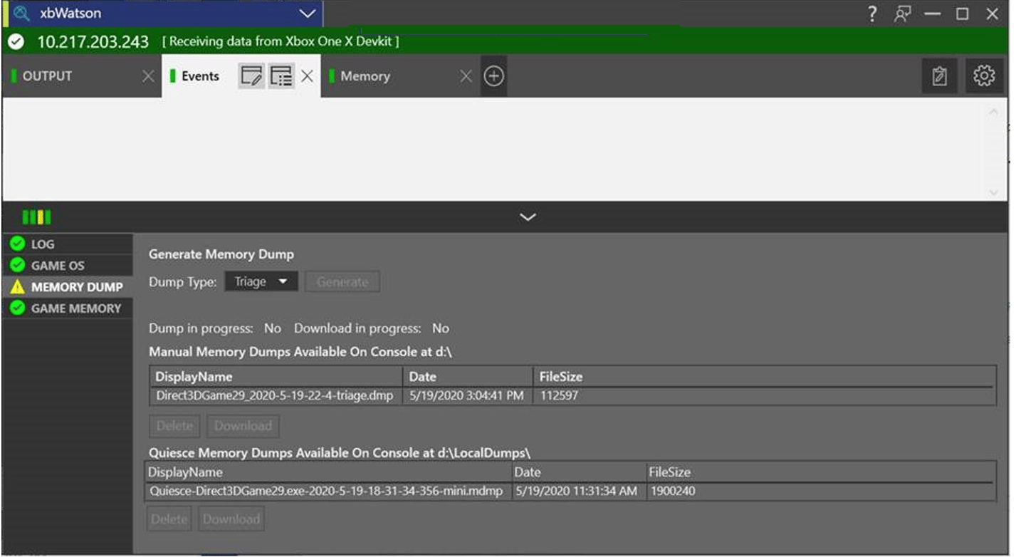The width and height of the screenshot is (1016, 557).
Task: Click the clipboard icon in toolbar
Action: tap(939, 76)
